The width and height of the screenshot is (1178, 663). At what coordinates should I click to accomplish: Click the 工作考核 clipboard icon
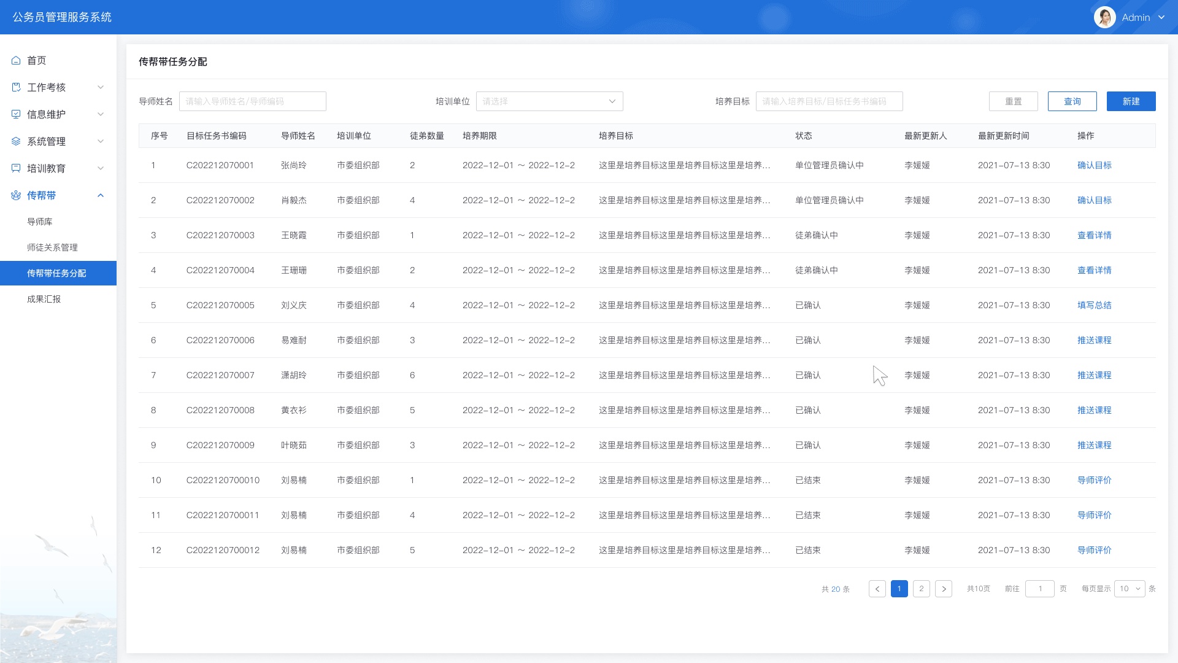[x=16, y=87]
